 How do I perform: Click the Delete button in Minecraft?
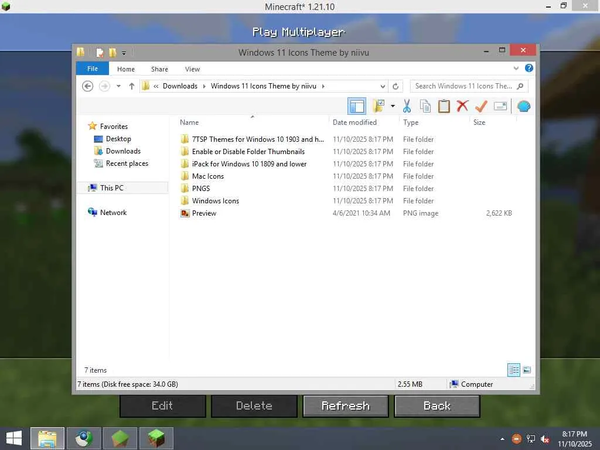(x=254, y=405)
